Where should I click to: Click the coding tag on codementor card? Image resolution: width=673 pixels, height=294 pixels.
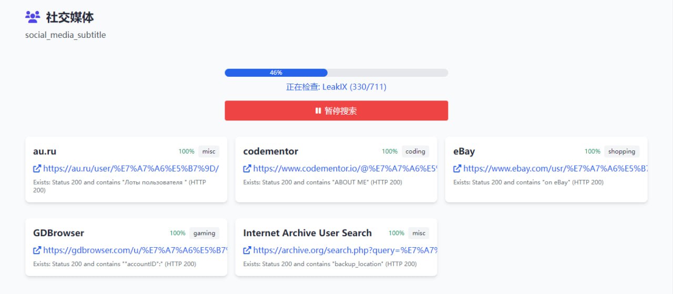point(415,151)
